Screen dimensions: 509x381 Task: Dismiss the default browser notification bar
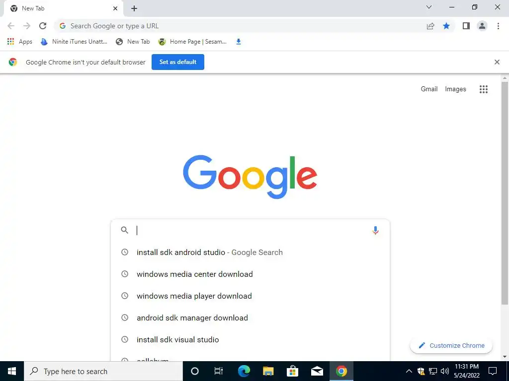pos(497,62)
